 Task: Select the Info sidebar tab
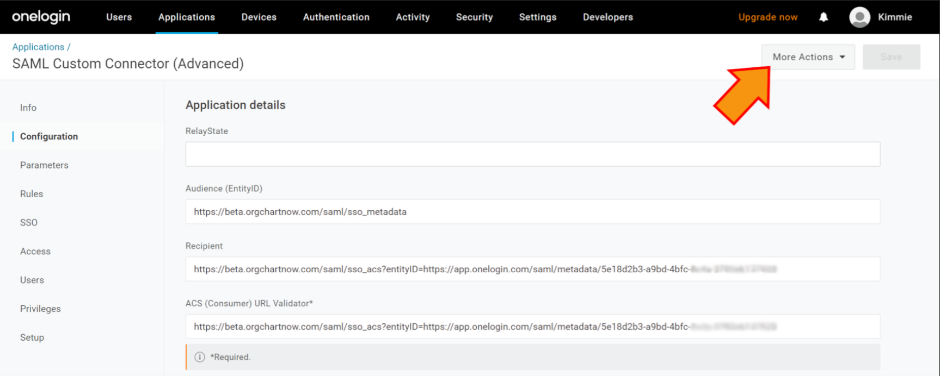tap(28, 108)
